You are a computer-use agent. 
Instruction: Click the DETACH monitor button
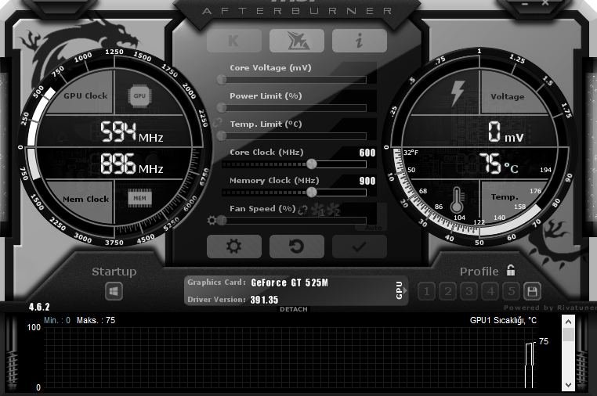click(x=294, y=309)
